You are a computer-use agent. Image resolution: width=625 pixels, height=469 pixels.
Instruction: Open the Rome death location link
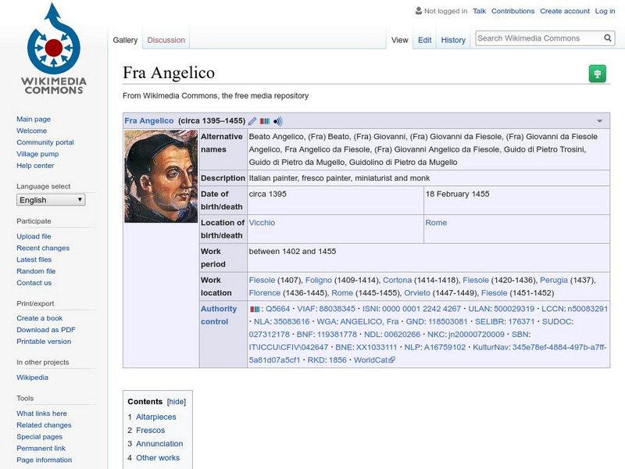coord(436,223)
